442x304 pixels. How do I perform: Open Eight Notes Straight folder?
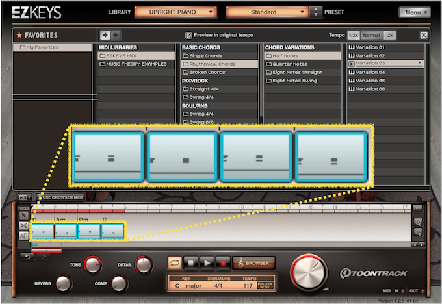302,72
